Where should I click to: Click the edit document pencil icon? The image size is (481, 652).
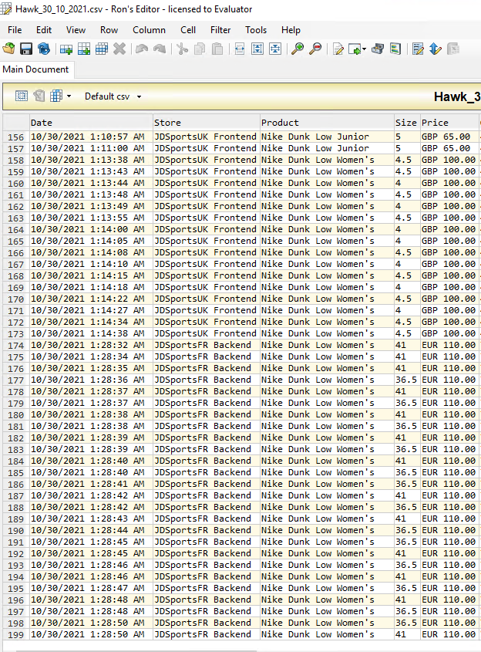pyautogui.click(x=338, y=49)
